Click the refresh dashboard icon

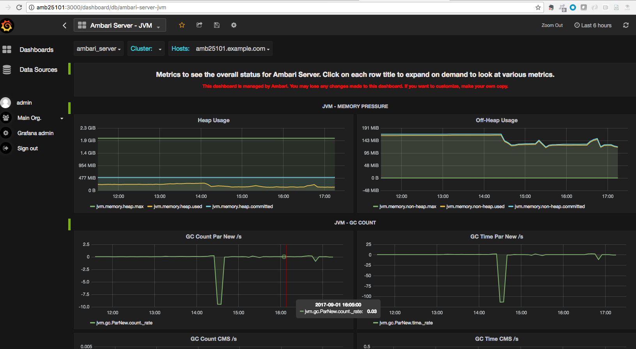(626, 25)
